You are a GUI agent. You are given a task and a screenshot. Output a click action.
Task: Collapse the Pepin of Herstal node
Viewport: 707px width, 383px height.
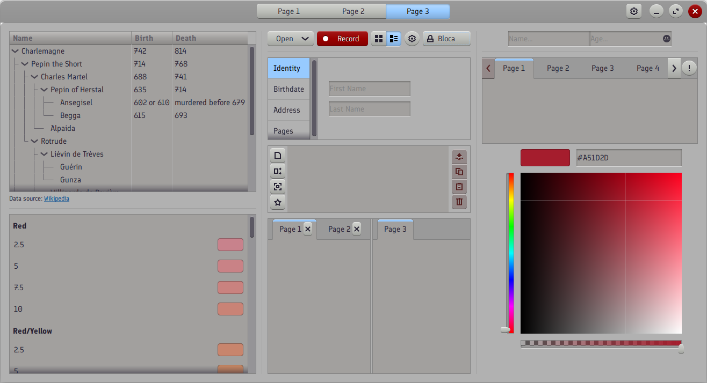[x=44, y=90]
